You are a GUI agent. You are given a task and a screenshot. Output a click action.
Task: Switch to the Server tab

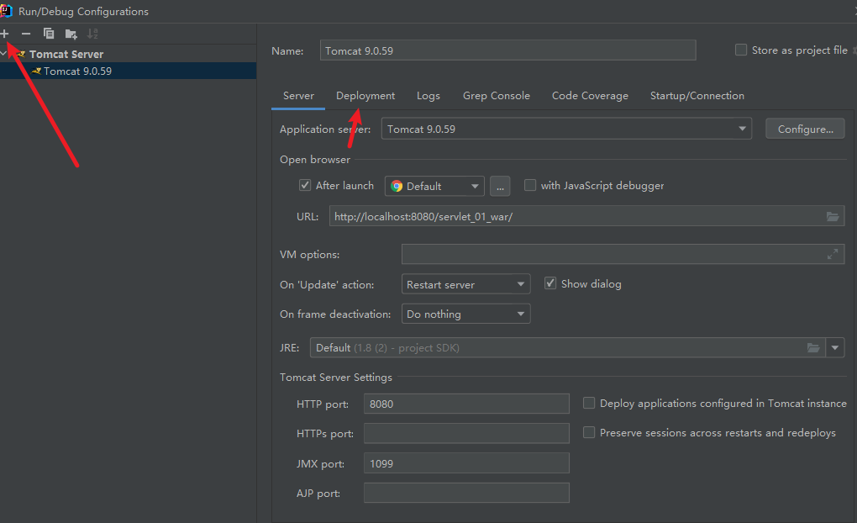298,96
